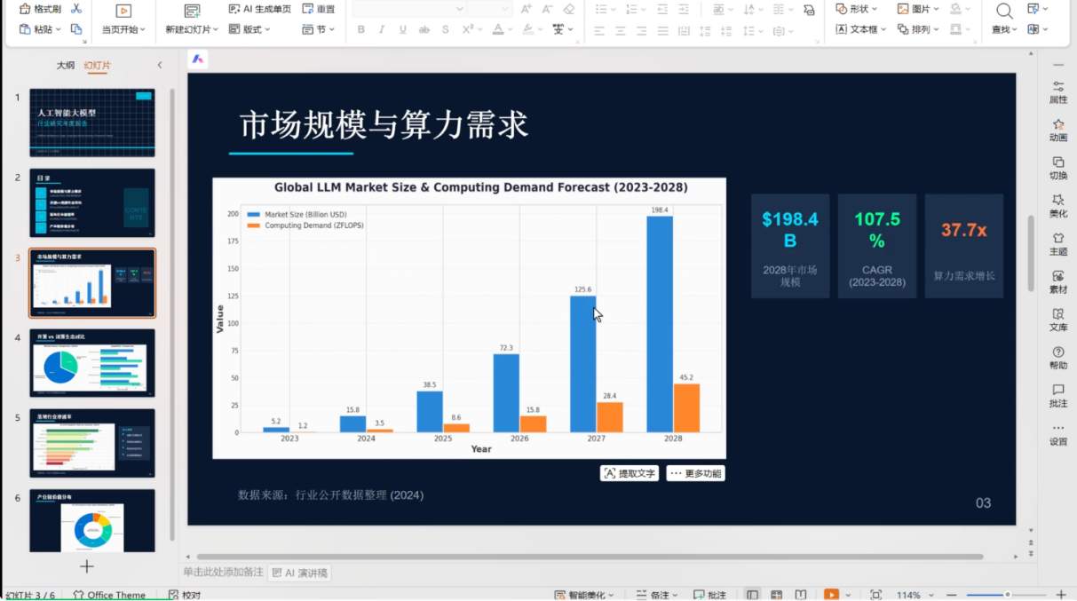Click the copy icon beside 粘贴
1077x601 pixels.
click(76, 29)
